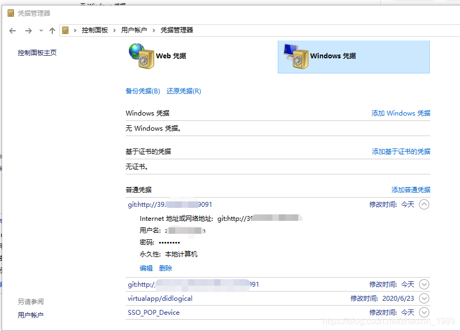460x331 pixels.
Task: Click the masked 密码 value
Action: 169,242
